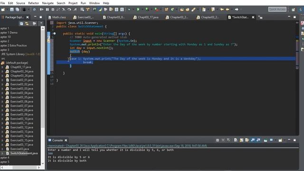Click Package Explorer horizontal scroll right arrow
The image size is (304, 171).
point(38,167)
